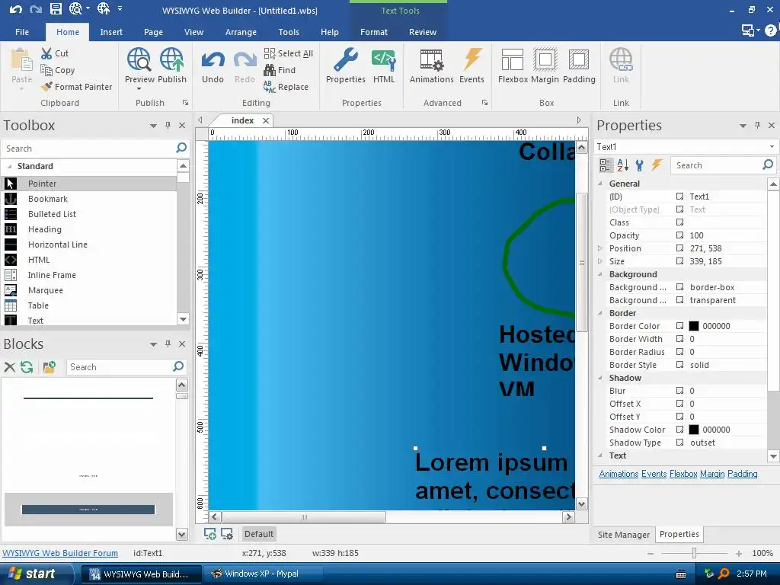
Task: Collapse the Shadow section
Action: click(x=600, y=378)
